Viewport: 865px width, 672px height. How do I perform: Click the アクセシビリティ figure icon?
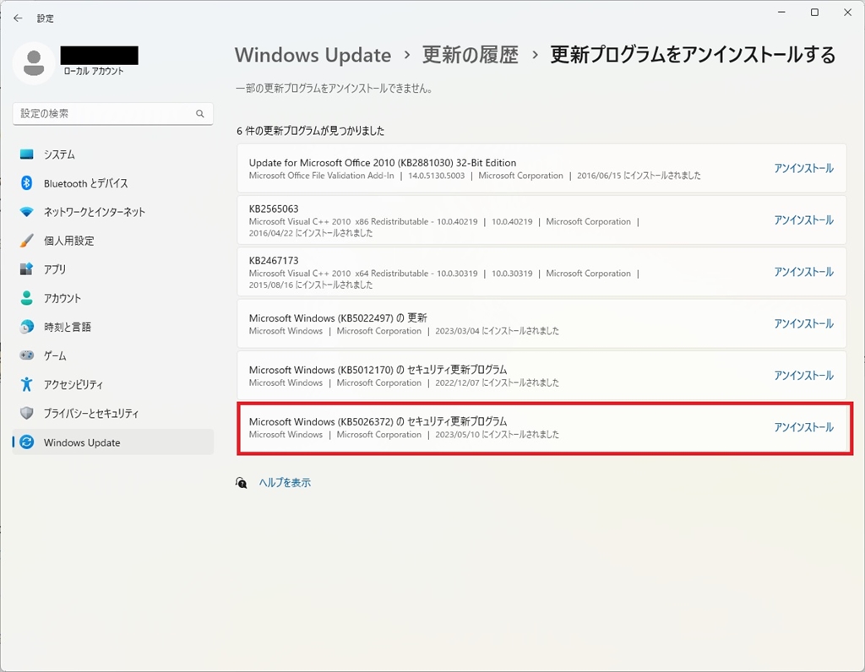(26, 384)
